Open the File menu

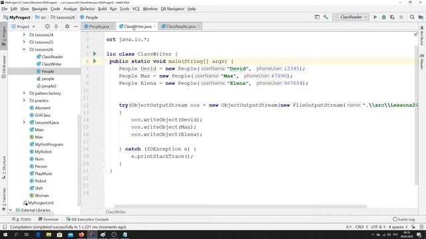(5, 9)
